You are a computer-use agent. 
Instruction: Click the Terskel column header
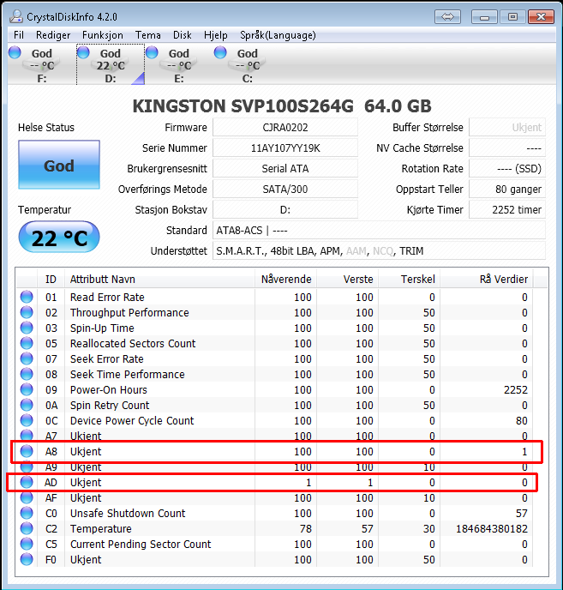[409, 280]
